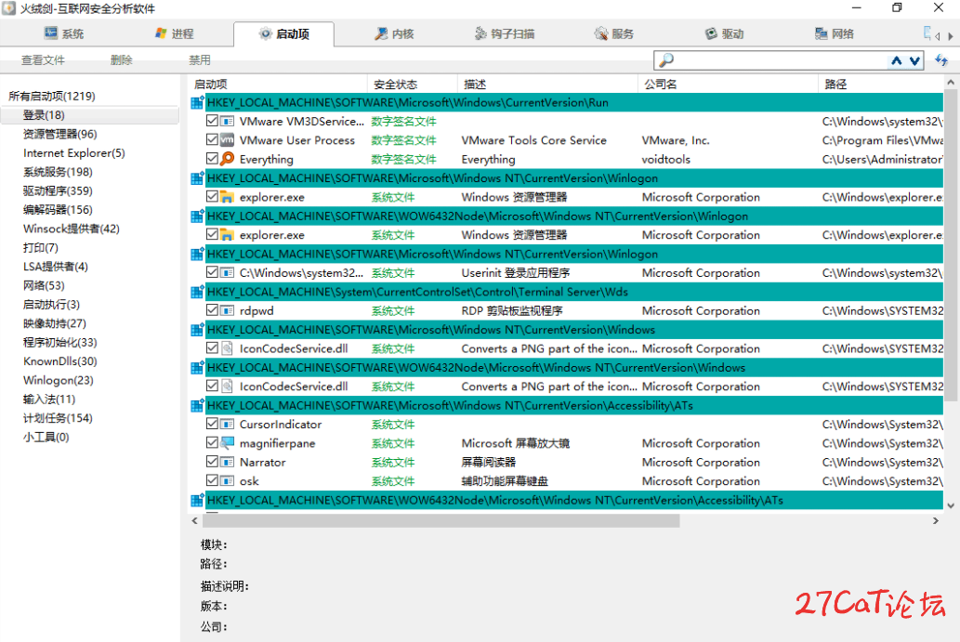The width and height of the screenshot is (960, 642).
Task: Click the 火绒剑 app icon in title bar
Action: point(8,8)
